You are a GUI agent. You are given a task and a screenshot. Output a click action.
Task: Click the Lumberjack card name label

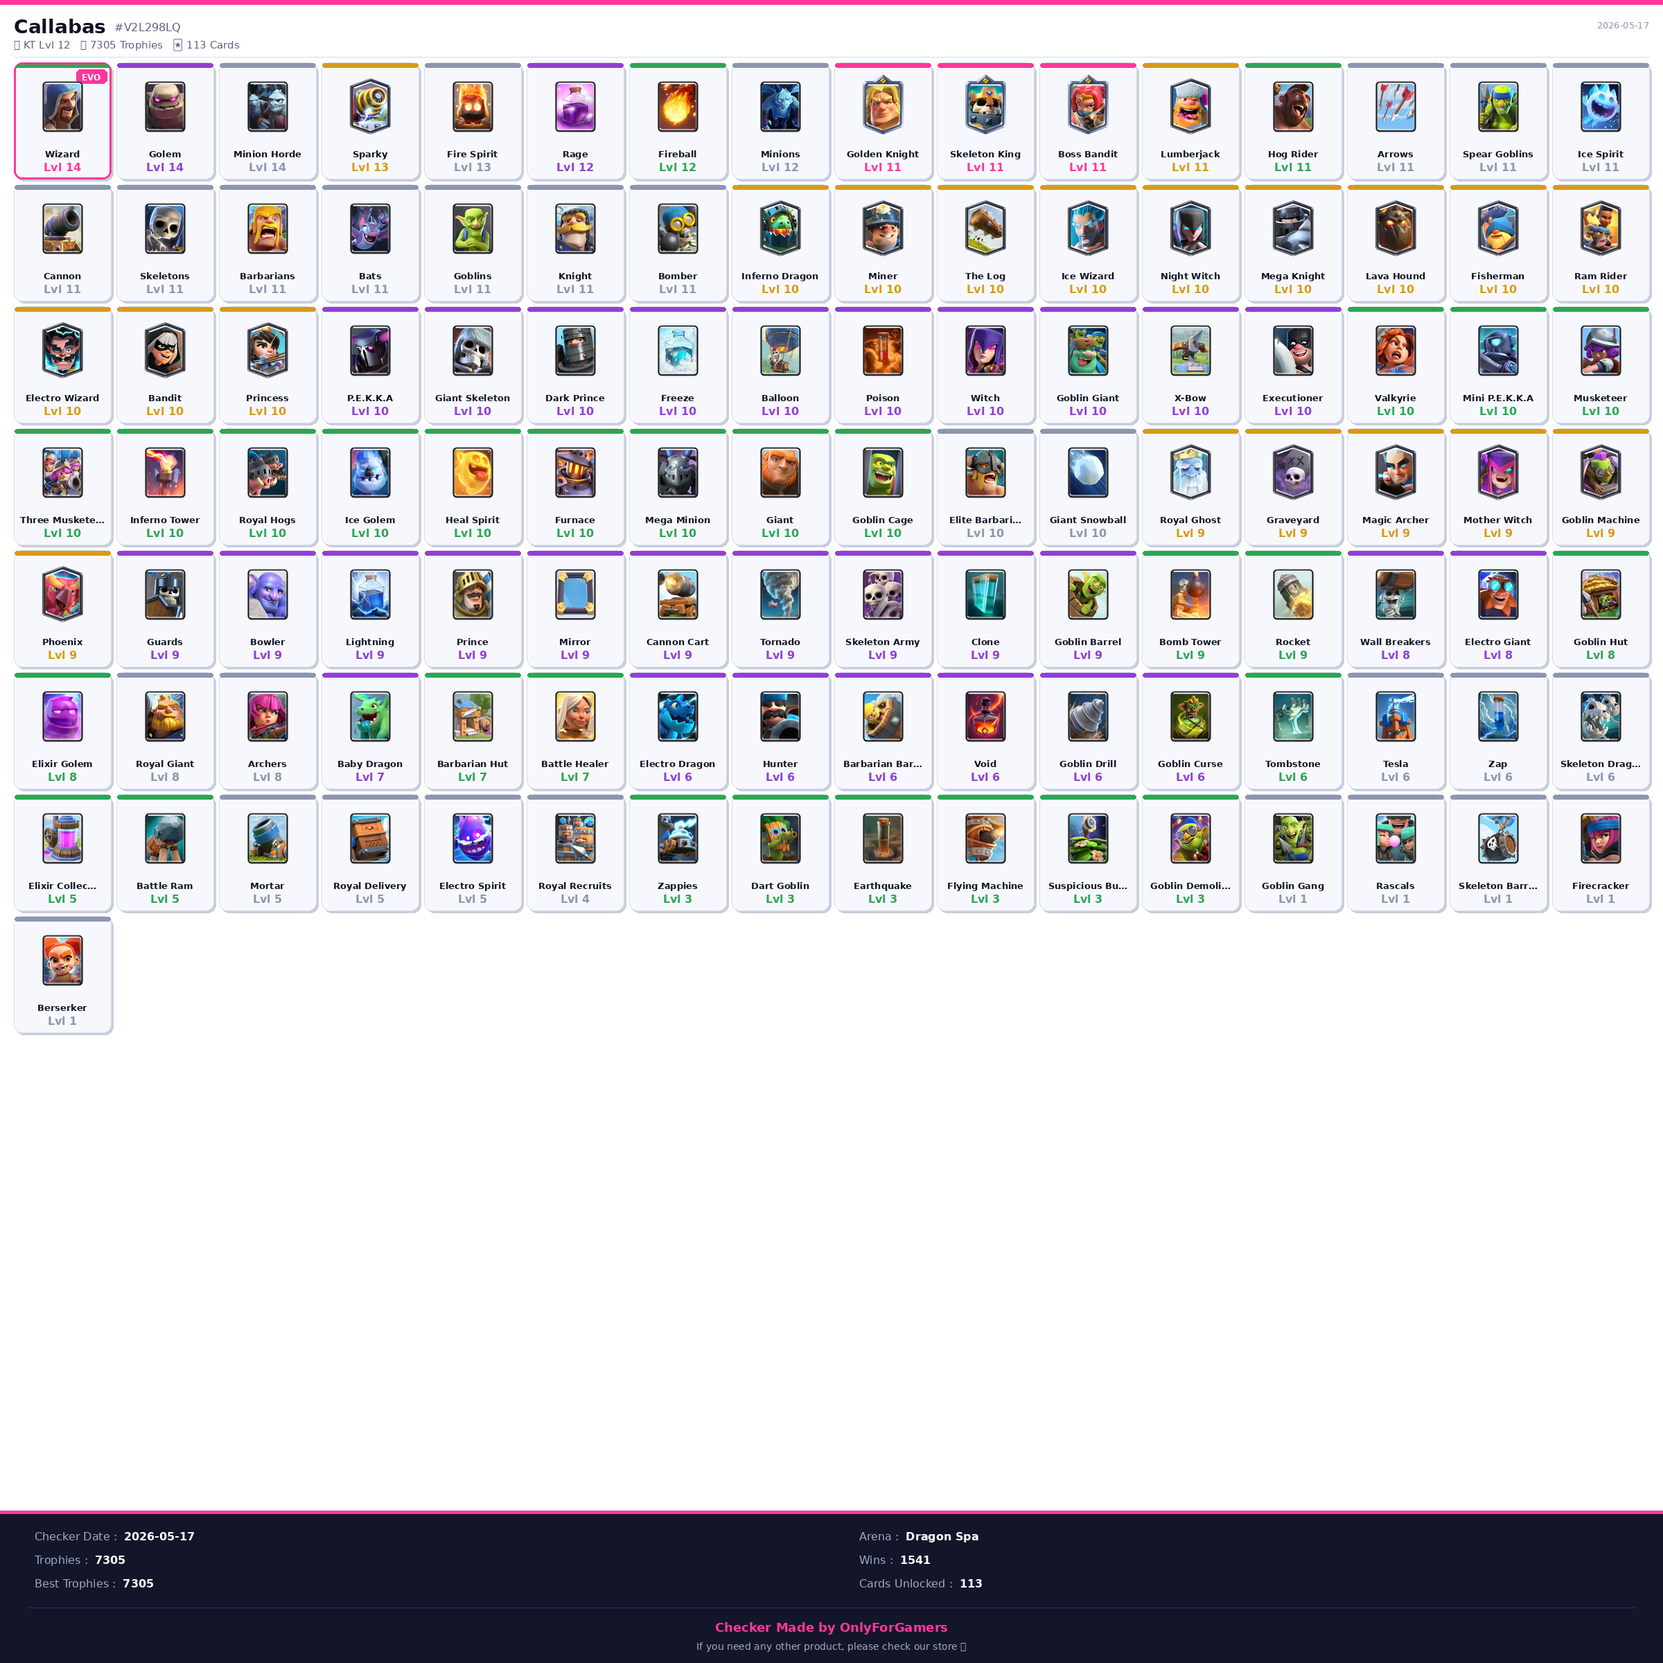tap(1190, 154)
